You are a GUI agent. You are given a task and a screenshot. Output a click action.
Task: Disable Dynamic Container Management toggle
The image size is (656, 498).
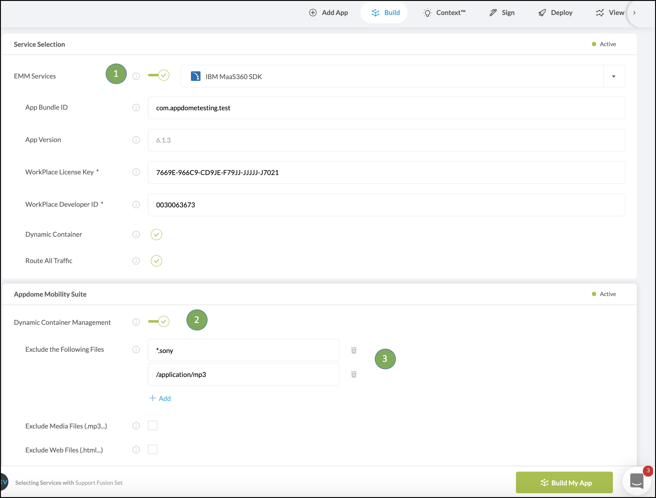click(159, 322)
